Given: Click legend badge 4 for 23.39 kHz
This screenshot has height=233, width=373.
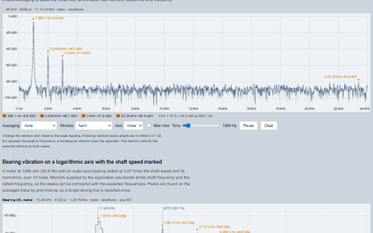Looking at the screenshot, I should [118, 116].
